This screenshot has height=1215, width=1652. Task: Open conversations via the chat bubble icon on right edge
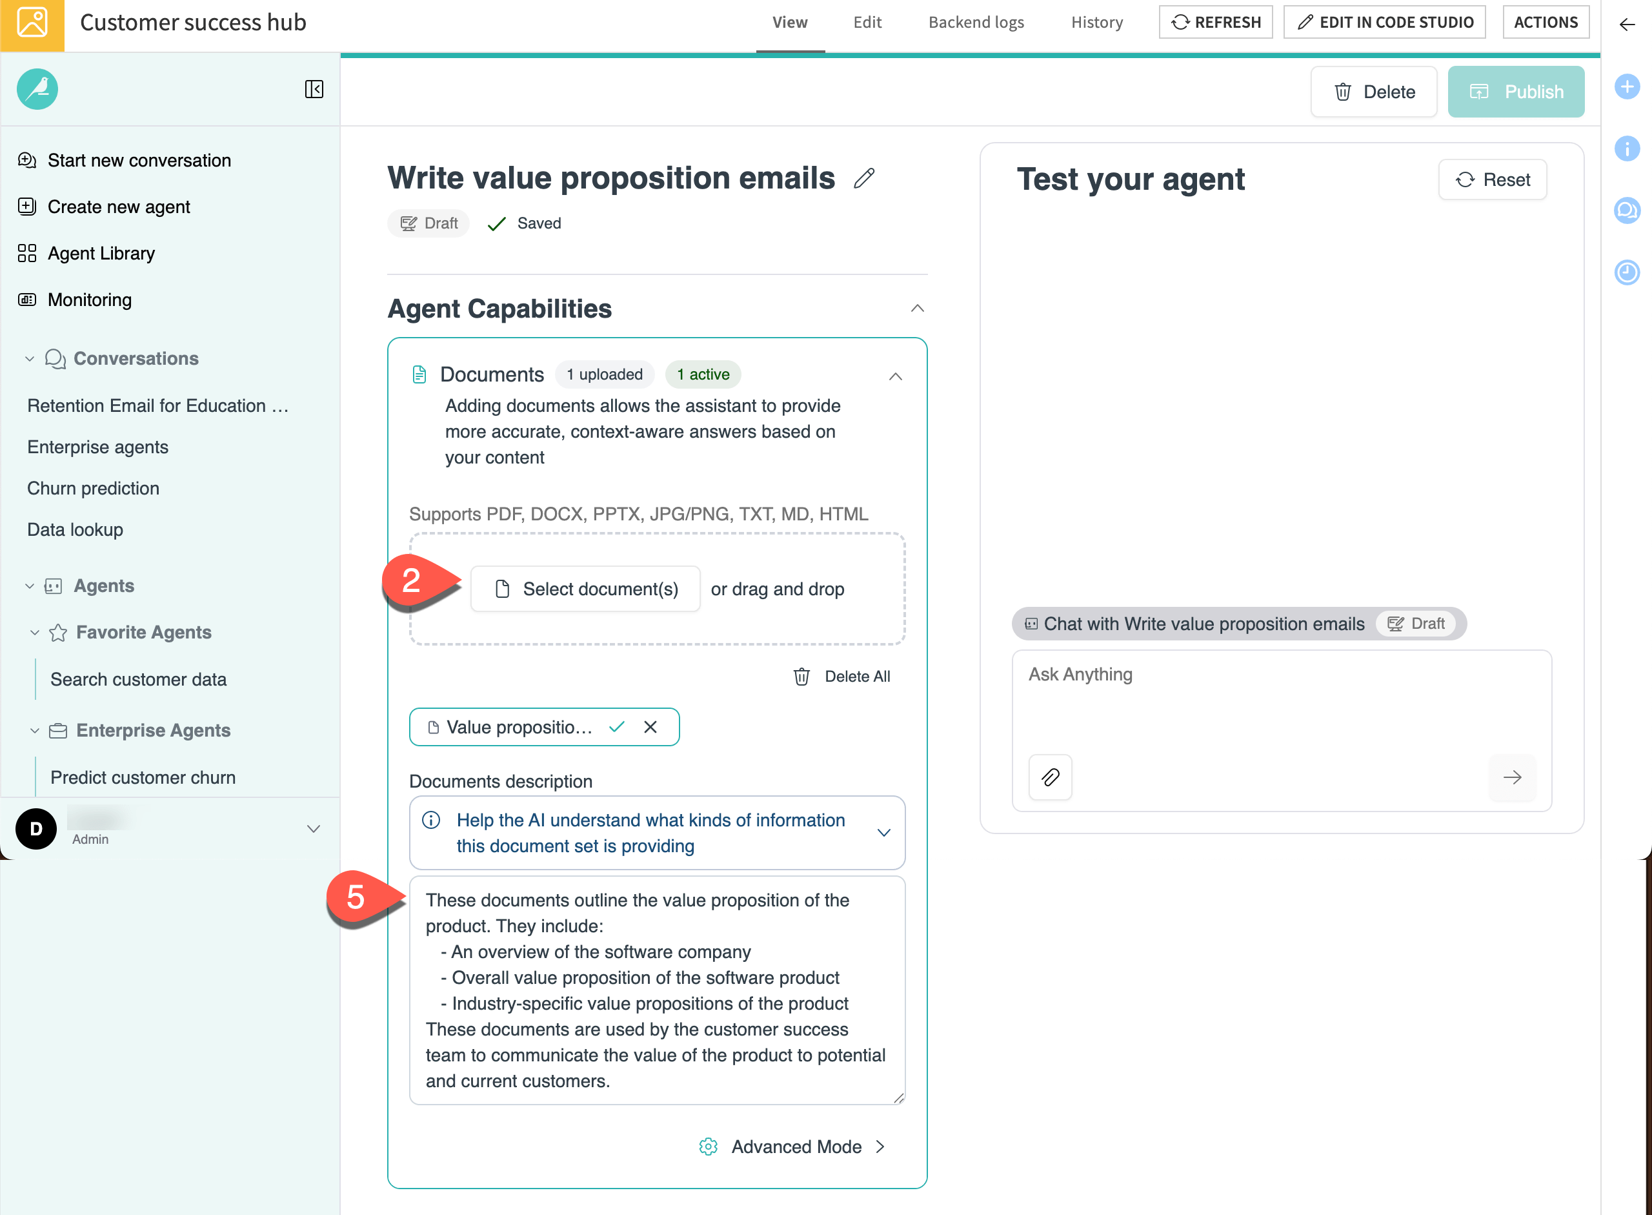pyautogui.click(x=1627, y=211)
